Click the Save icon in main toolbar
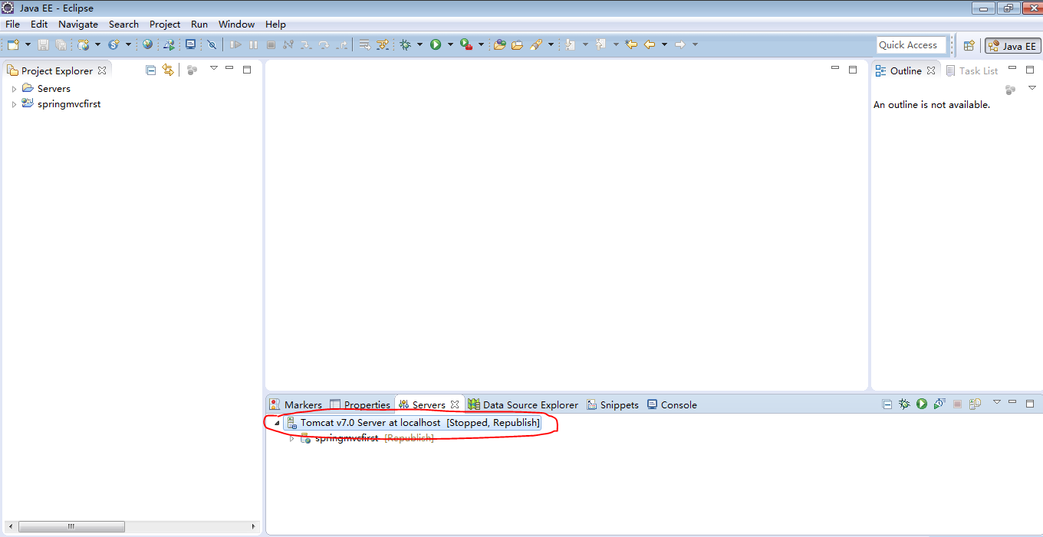 43,44
